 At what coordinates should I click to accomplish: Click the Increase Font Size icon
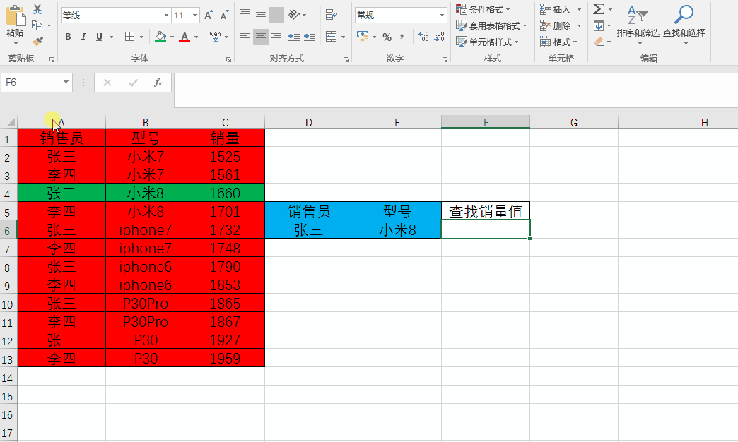coord(209,16)
